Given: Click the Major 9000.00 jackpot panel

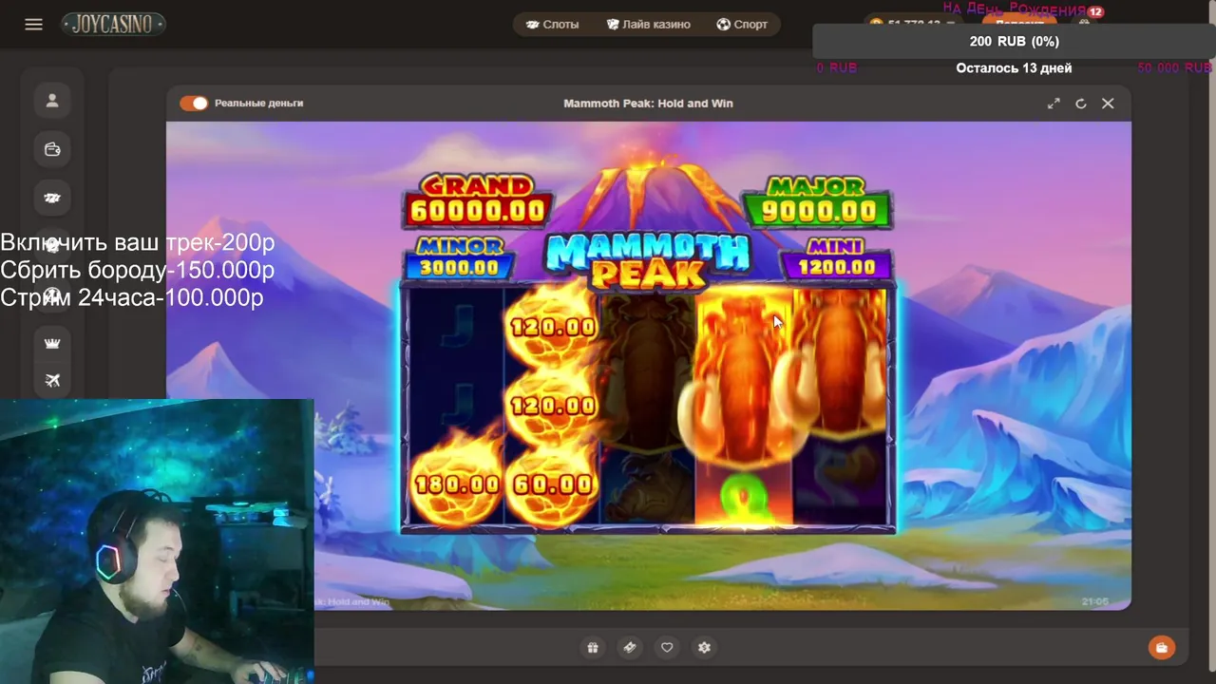Looking at the screenshot, I should point(817,200).
